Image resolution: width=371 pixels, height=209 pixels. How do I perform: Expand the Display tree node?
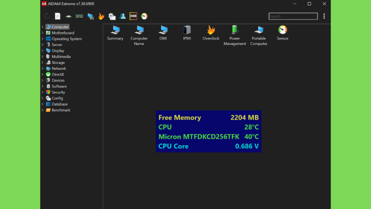click(43, 50)
